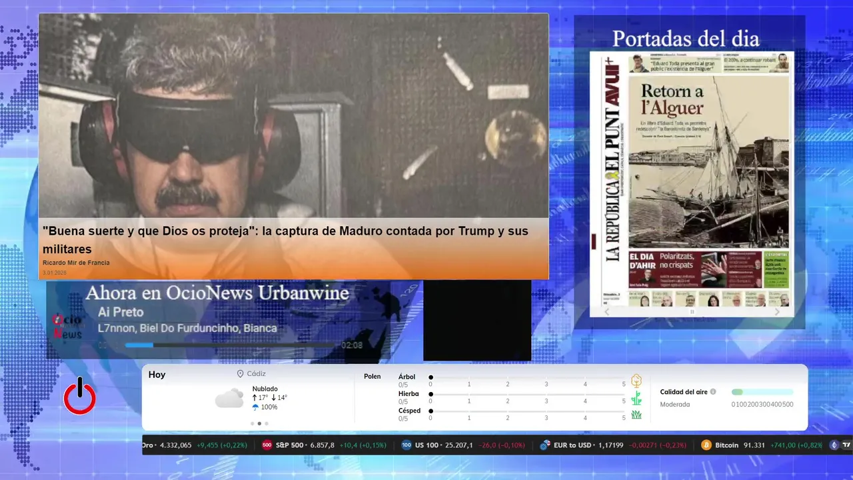Go to the next newspaper cover
The height and width of the screenshot is (480, 853).
[x=777, y=311]
